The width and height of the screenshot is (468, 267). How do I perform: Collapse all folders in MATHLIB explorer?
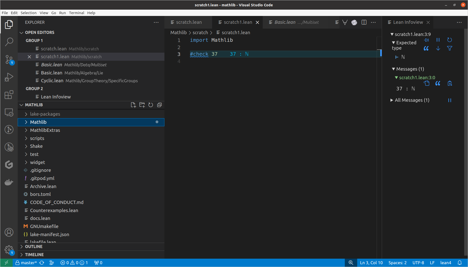[x=159, y=105]
